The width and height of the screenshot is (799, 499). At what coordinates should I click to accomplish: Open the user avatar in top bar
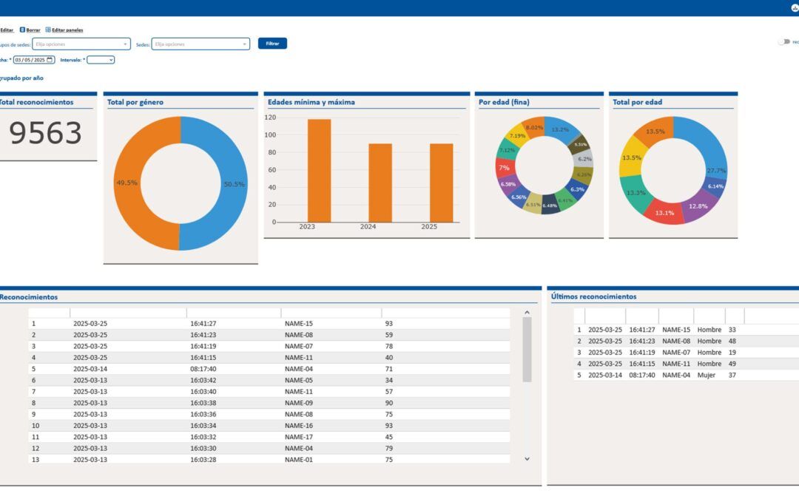point(795,7)
